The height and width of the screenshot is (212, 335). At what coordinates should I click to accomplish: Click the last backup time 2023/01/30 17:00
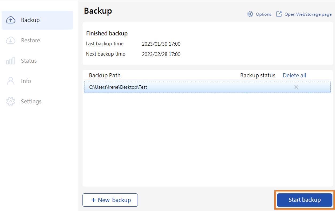pos(161,44)
